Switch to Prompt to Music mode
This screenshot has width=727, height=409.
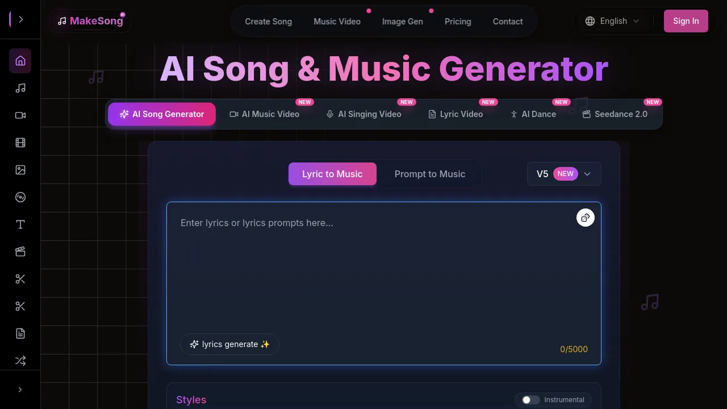[x=430, y=174]
